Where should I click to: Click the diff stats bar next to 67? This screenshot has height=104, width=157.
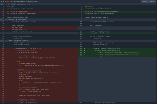pos(7,2)
